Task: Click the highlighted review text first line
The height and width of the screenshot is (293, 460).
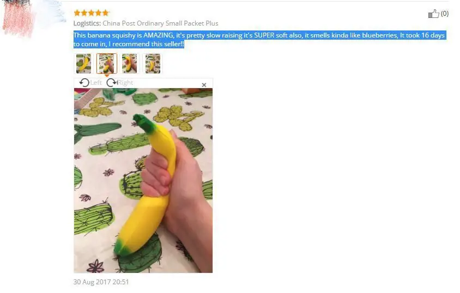Action: pyautogui.click(x=259, y=35)
